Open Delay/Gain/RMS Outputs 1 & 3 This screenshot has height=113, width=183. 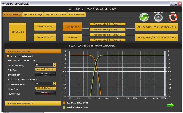tap(157, 27)
